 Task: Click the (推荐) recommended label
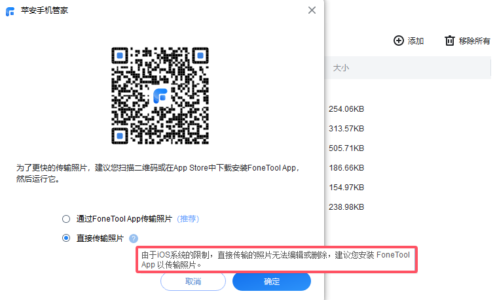coord(188,219)
